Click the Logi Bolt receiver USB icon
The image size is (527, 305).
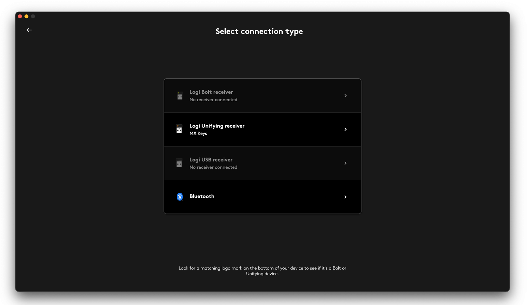(180, 96)
